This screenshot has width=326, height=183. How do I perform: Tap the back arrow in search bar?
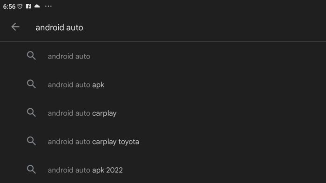(15, 27)
